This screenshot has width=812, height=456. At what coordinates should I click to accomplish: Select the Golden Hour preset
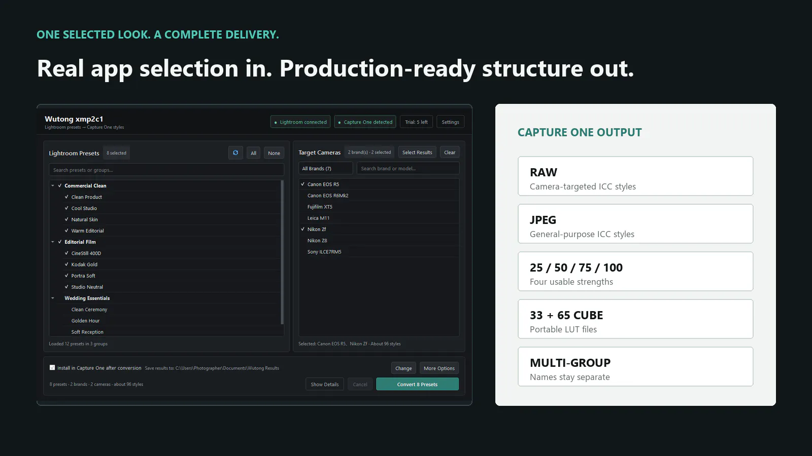pyautogui.click(x=165, y=321)
